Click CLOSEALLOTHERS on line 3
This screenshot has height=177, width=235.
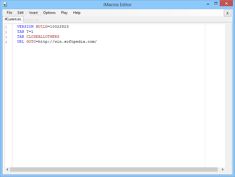point(43,37)
